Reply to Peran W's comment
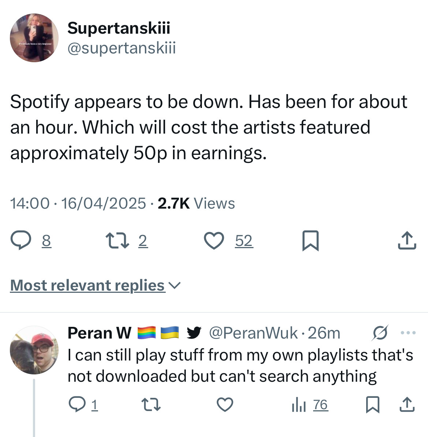This screenshot has width=428, height=437. (x=77, y=405)
